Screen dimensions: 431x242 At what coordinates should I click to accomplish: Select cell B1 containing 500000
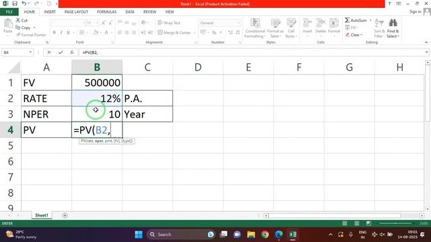(x=97, y=83)
